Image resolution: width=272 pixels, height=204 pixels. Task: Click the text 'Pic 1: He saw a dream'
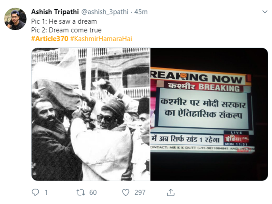(64, 22)
